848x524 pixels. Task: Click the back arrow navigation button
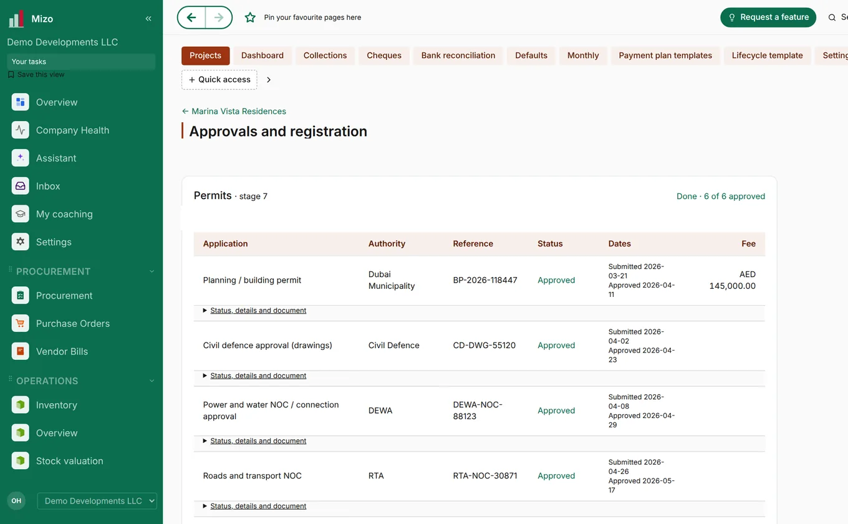click(x=191, y=17)
